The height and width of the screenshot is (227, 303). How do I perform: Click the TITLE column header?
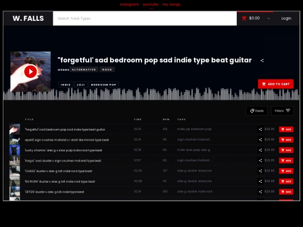pyautogui.click(x=29, y=119)
